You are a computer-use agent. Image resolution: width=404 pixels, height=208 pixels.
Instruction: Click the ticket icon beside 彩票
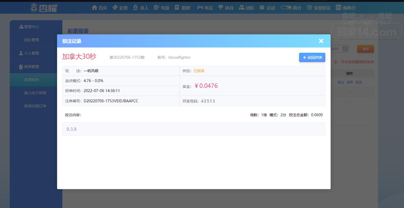tap(115, 8)
